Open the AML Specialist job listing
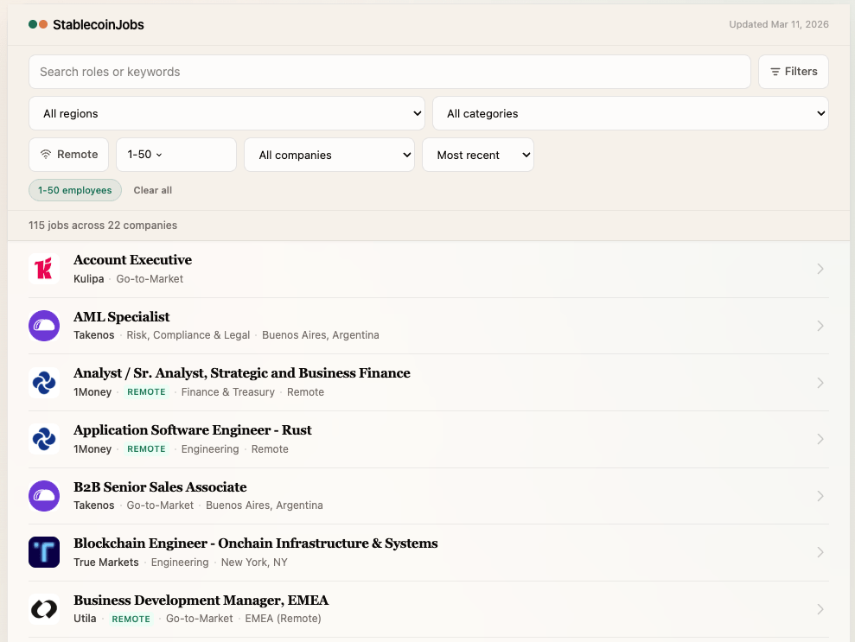The image size is (855, 642). point(122,316)
